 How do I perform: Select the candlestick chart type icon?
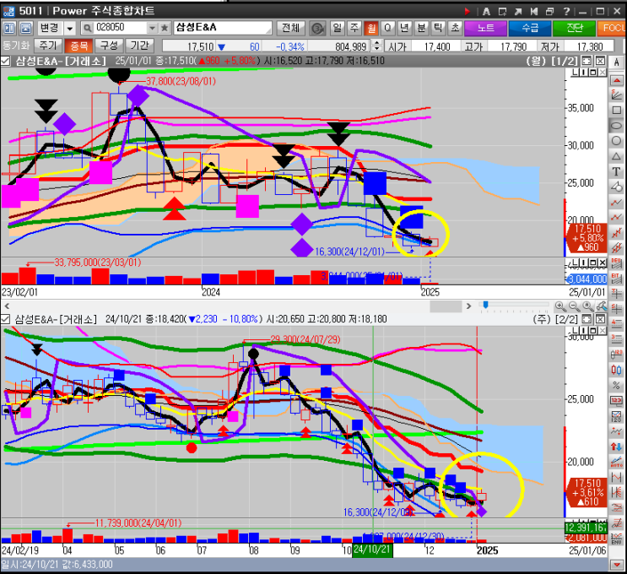(616, 370)
